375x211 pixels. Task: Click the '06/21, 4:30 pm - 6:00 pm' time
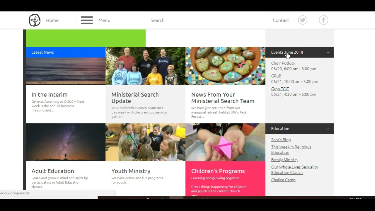(x=294, y=94)
